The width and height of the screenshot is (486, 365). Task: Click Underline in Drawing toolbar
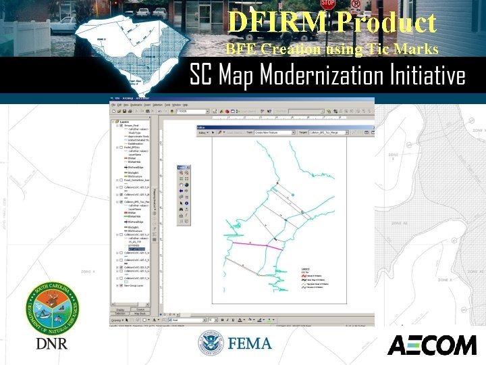(233, 320)
